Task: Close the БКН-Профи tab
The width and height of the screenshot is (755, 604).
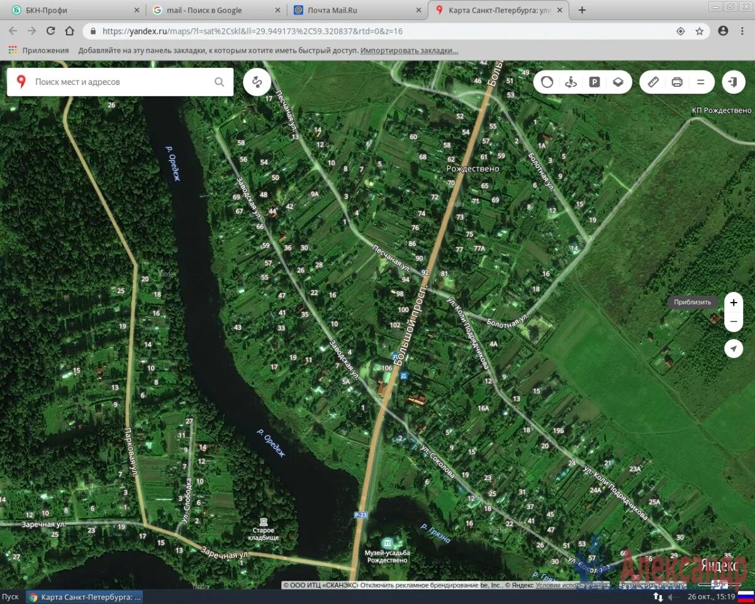Action: pyautogui.click(x=137, y=10)
